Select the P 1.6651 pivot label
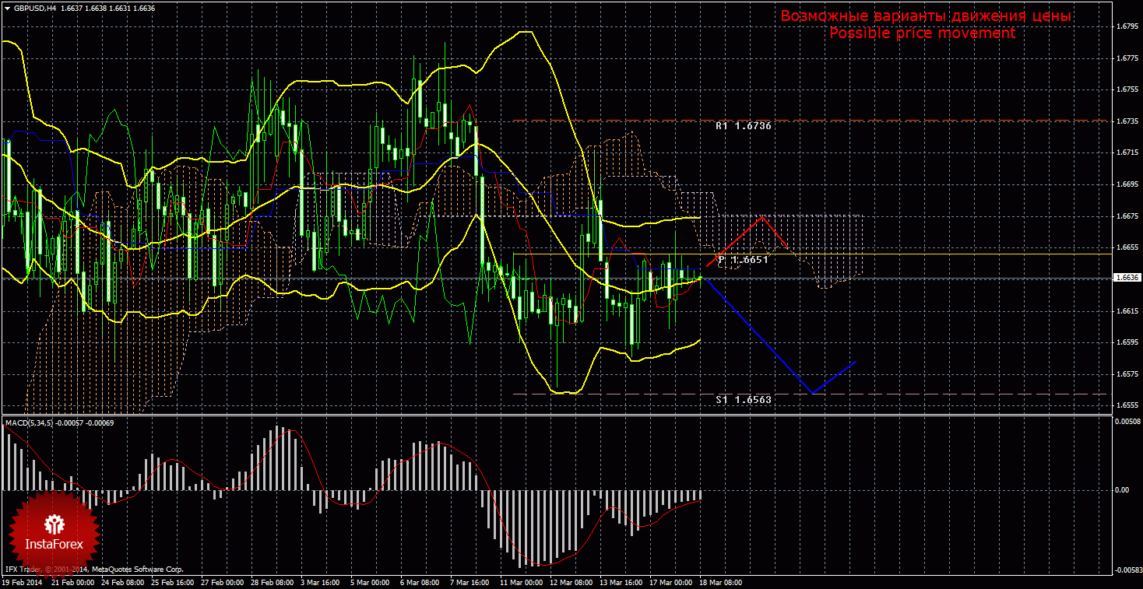 [x=743, y=259]
